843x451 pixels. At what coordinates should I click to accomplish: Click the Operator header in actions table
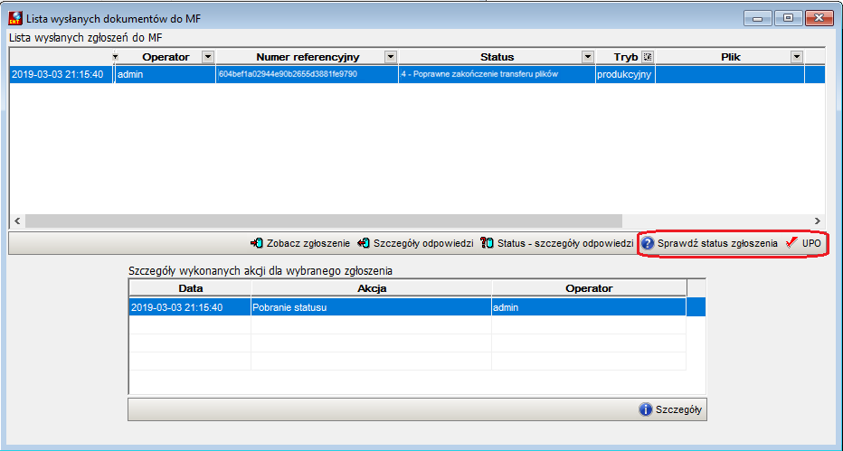pos(589,288)
